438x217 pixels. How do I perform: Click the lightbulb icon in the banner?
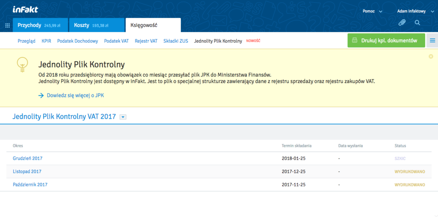pyautogui.click(x=22, y=65)
